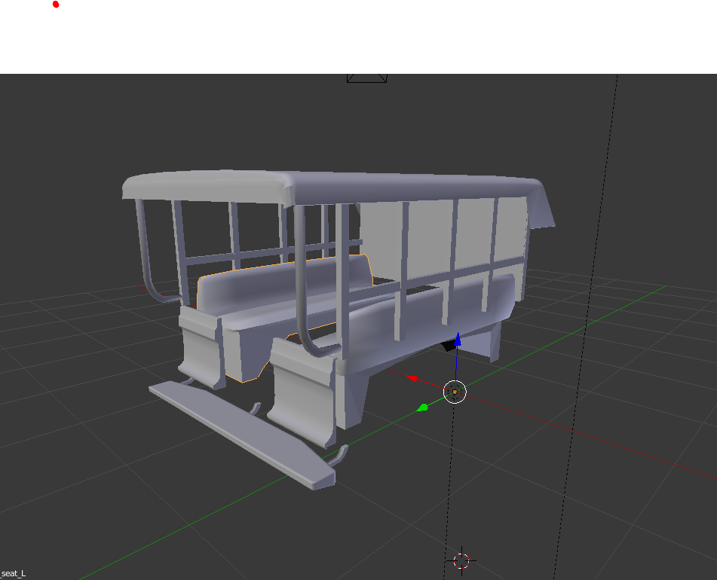Click the green Y-axis manipulator arrow
The image size is (717, 580).
point(423,408)
